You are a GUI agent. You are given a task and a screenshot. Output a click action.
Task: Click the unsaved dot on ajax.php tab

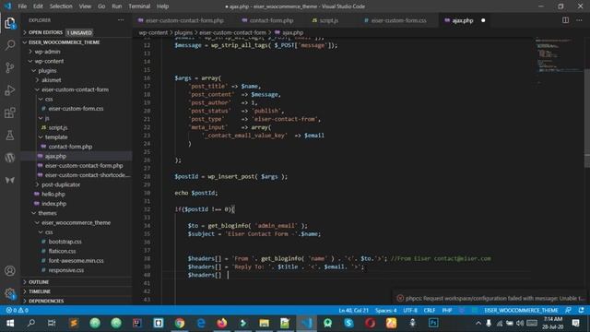coord(483,20)
